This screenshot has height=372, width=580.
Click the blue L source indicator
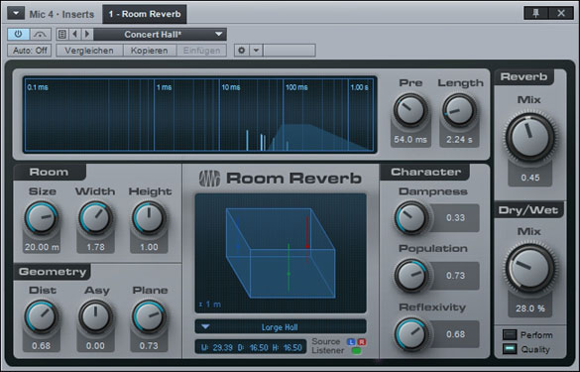(x=351, y=341)
